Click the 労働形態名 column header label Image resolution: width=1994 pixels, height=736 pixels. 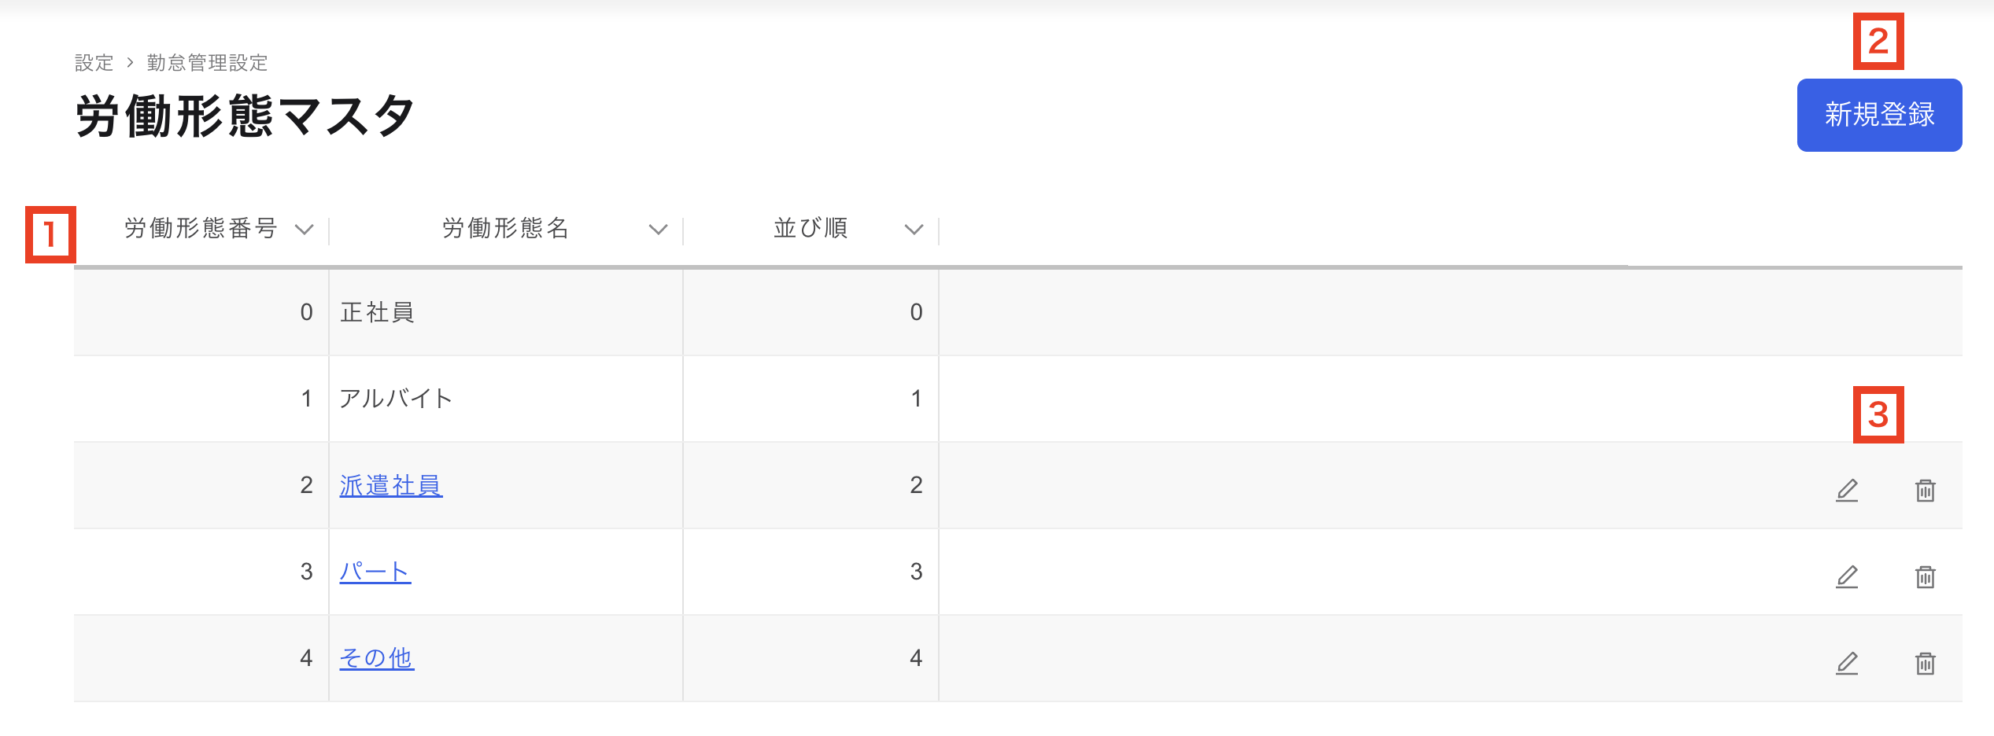505,228
